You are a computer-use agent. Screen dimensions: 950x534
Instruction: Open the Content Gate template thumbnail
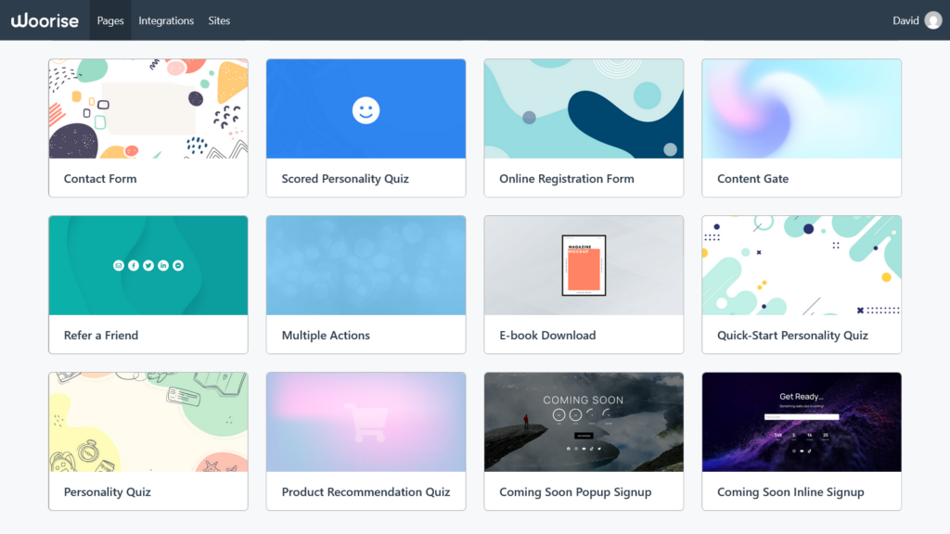pos(802,109)
